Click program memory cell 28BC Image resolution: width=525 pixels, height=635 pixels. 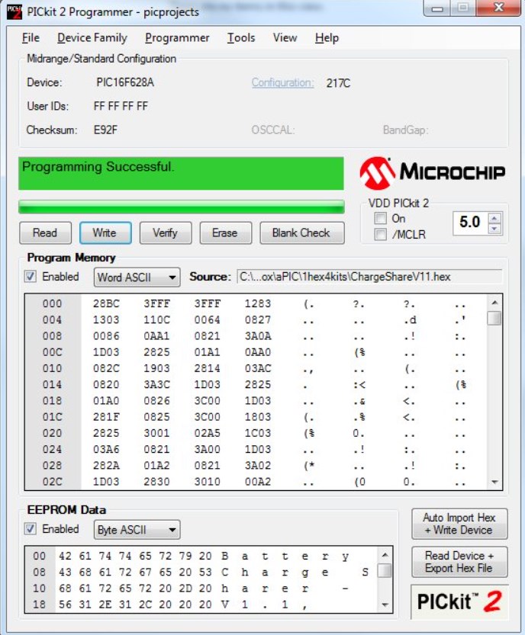106,303
